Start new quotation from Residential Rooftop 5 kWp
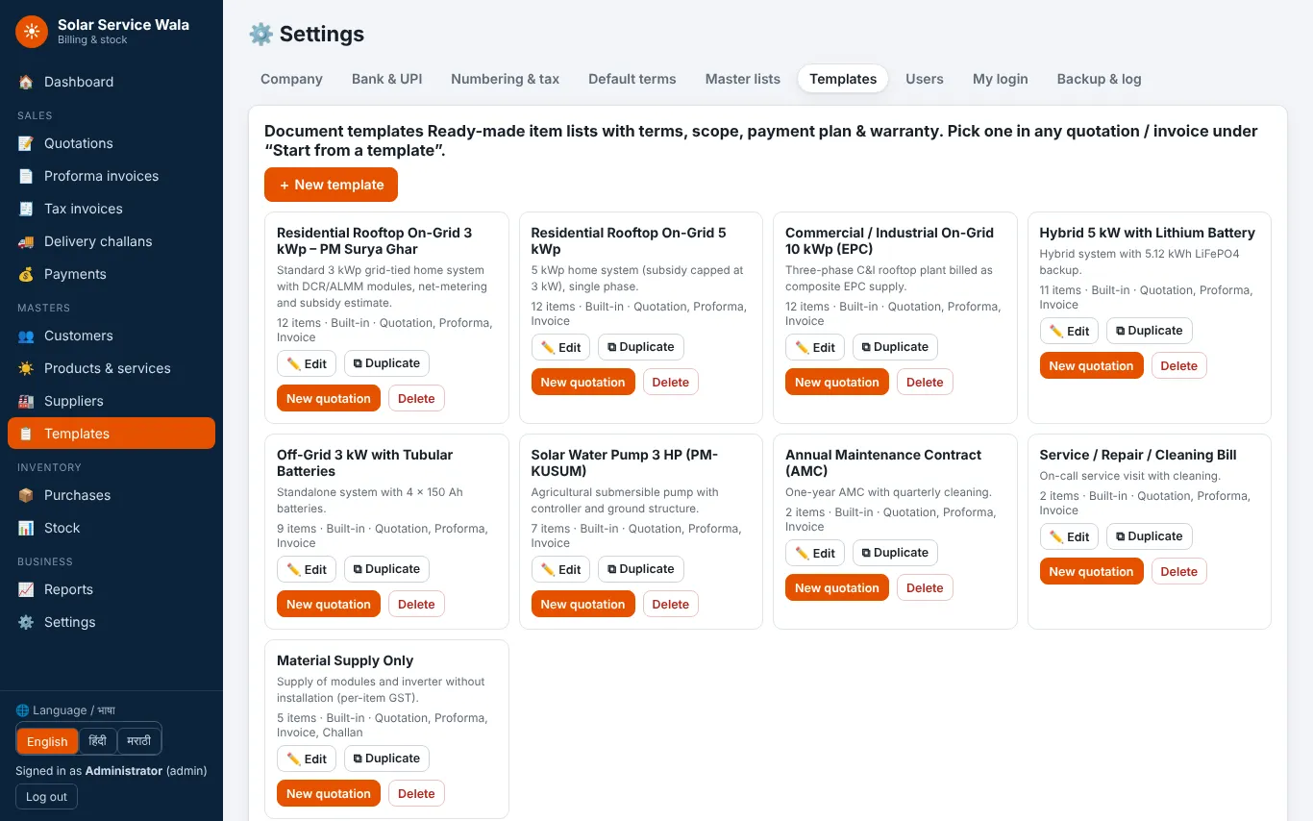Screen dimensions: 1313x821 pos(582,383)
